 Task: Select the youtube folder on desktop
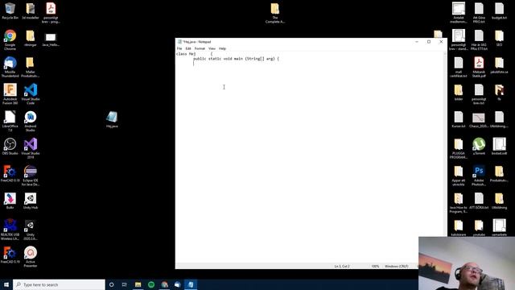tap(479, 228)
